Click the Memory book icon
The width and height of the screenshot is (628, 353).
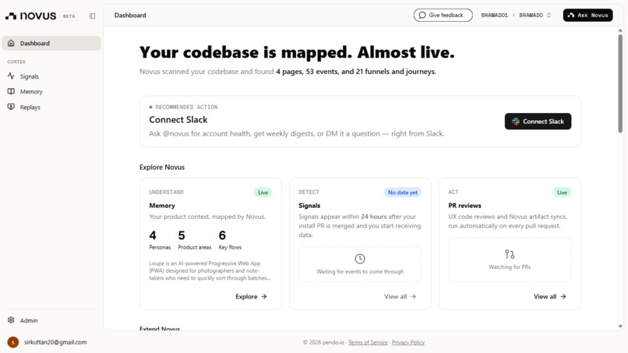click(11, 91)
